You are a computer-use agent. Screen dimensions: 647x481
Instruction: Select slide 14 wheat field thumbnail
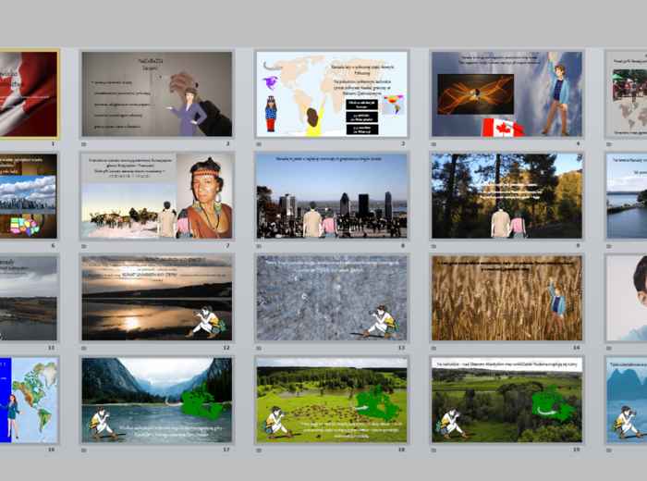point(507,298)
